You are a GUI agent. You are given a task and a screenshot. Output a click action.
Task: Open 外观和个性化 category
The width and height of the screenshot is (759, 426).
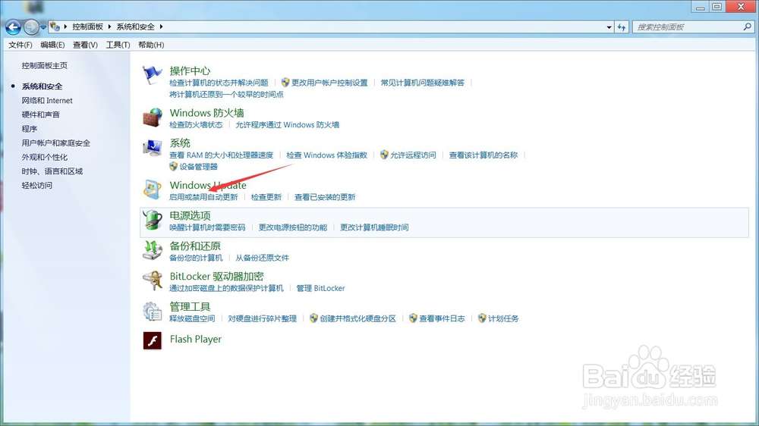(45, 157)
